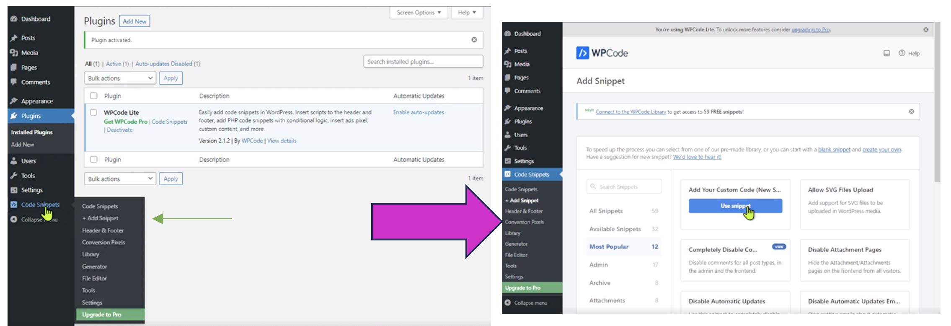Click the 'Search installed plugins...' field

(423, 62)
